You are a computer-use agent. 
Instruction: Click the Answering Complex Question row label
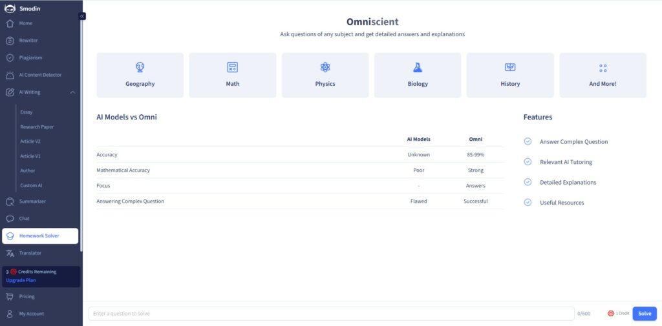[130, 201]
